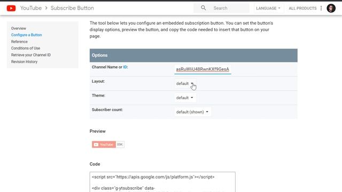The image size is (342, 192).
Task: Open Retrieve your Channel ID page
Action: point(31,55)
